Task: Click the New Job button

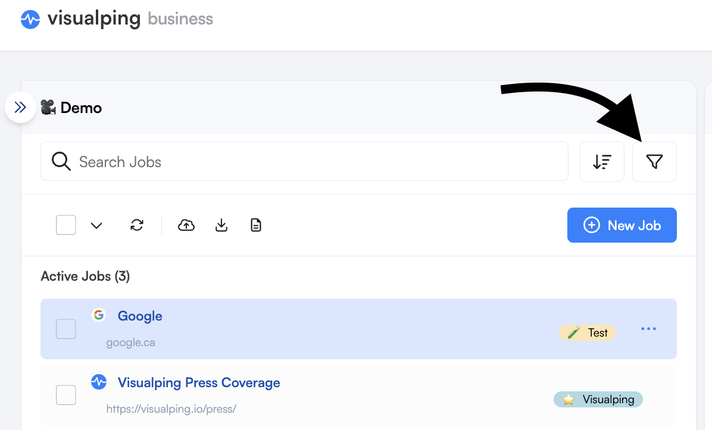Action: (x=622, y=225)
